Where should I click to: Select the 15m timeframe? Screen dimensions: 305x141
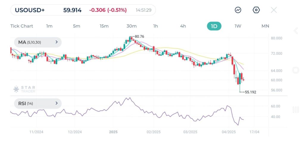(x=104, y=26)
